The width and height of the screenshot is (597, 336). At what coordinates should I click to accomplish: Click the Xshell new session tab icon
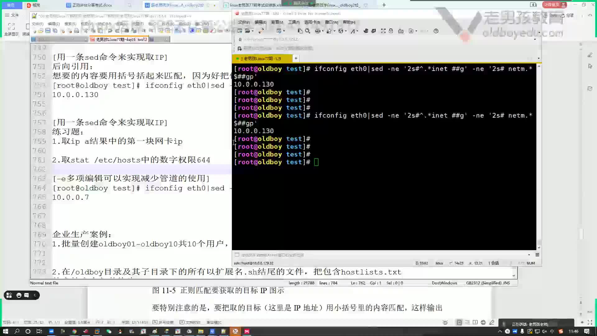tap(296, 58)
